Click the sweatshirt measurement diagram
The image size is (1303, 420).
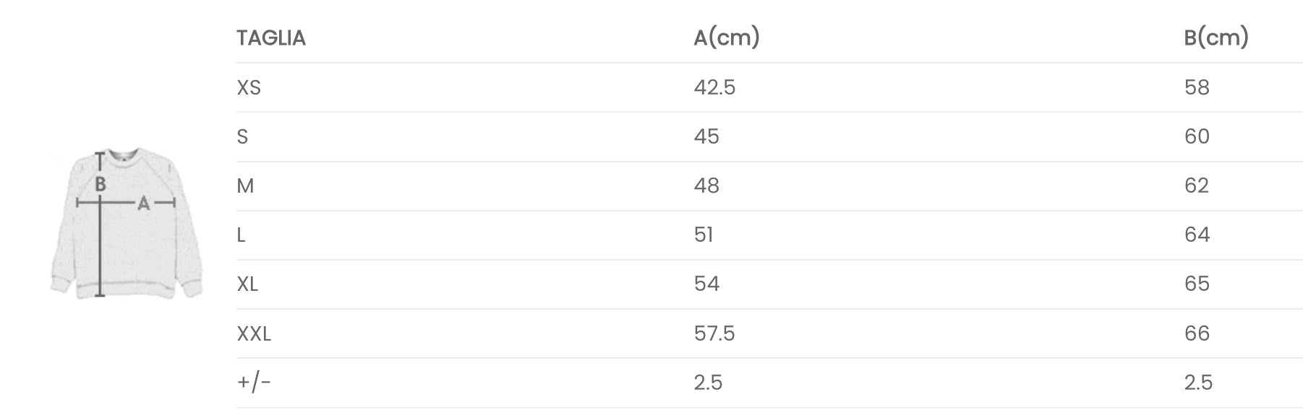tap(127, 224)
